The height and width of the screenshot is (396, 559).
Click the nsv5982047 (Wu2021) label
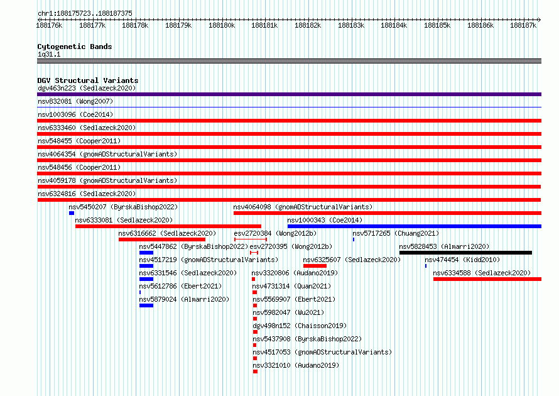pyautogui.click(x=288, y=312)
